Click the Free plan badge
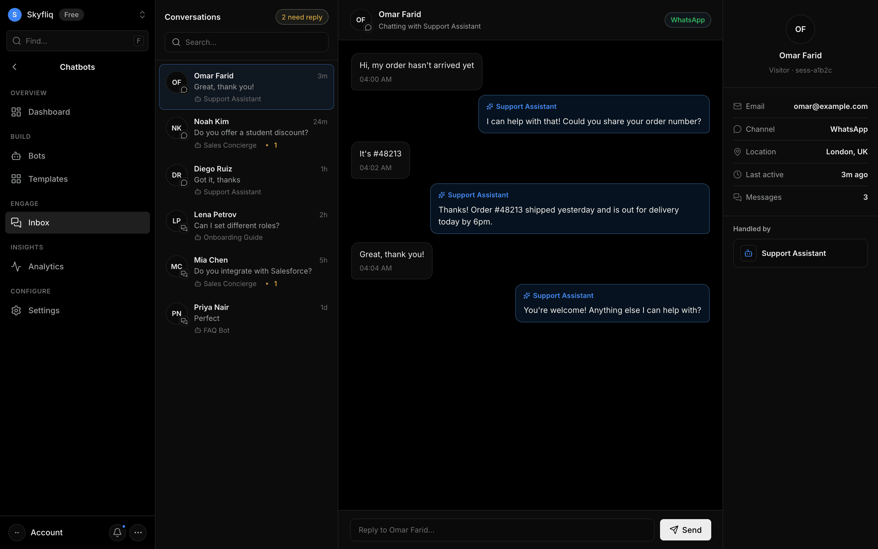878x549 pixels. (x=71, y=15)
